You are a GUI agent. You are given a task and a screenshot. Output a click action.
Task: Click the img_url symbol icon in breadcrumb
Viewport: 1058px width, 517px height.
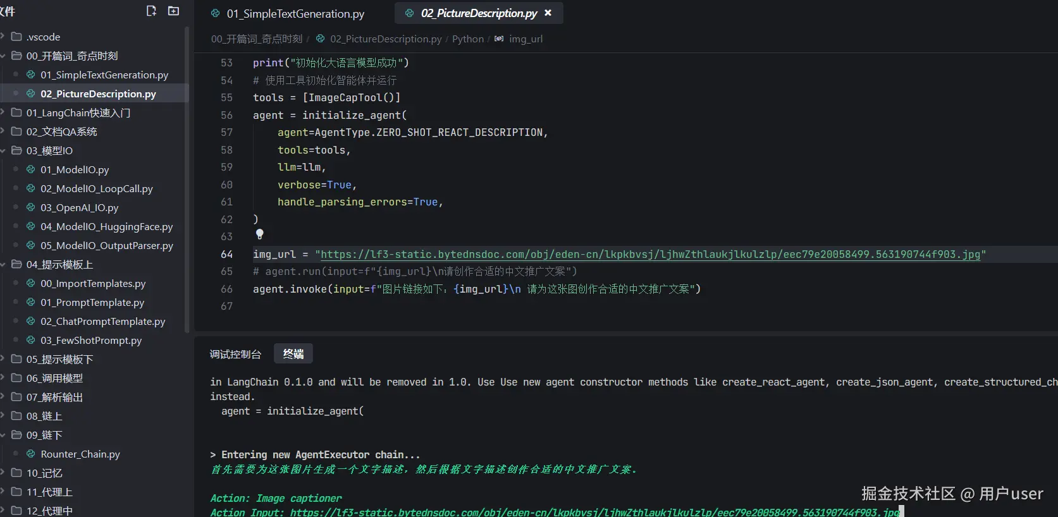[499, 39]
